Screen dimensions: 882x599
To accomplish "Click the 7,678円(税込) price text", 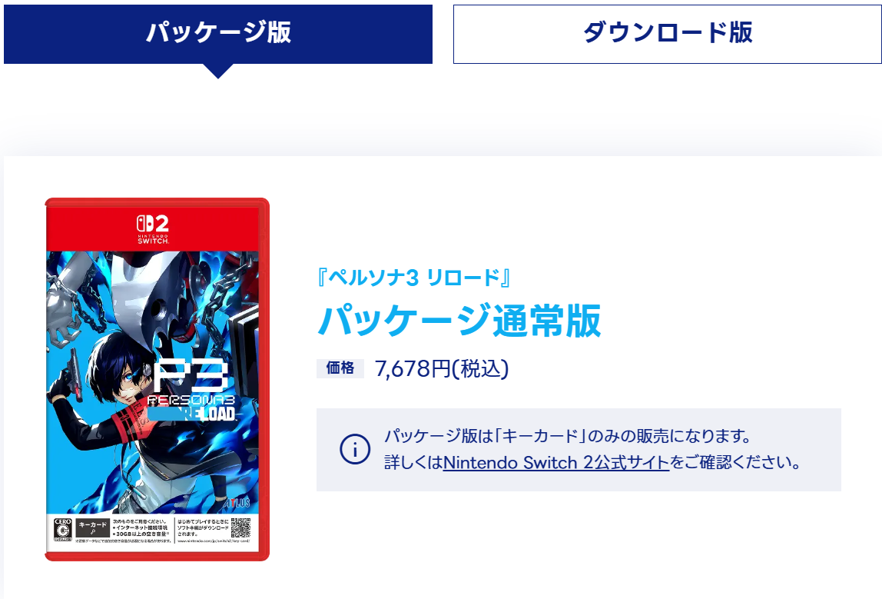I will 442,369.
